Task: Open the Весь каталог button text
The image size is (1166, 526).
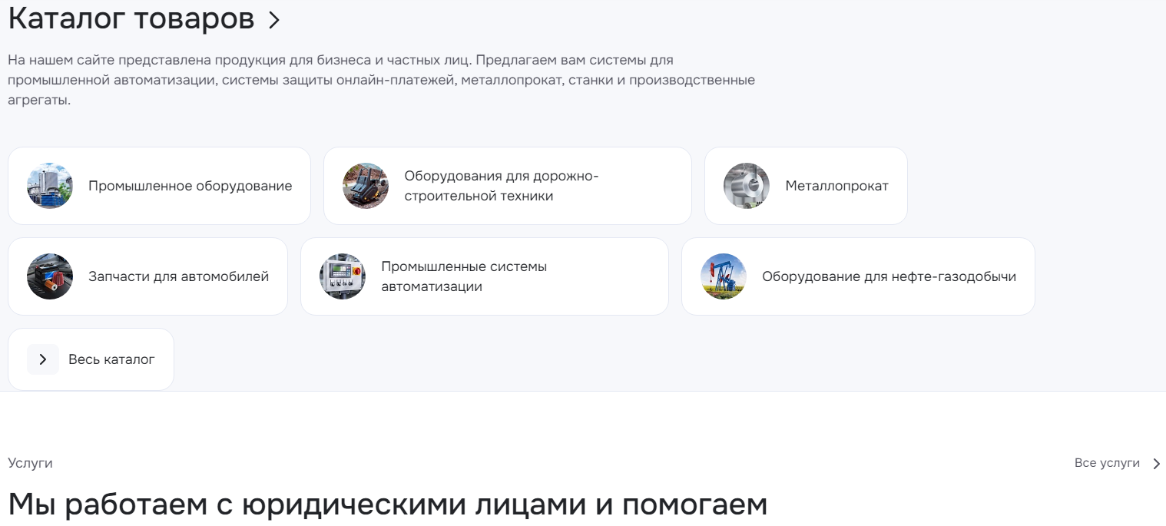Action: pos(111,359)
